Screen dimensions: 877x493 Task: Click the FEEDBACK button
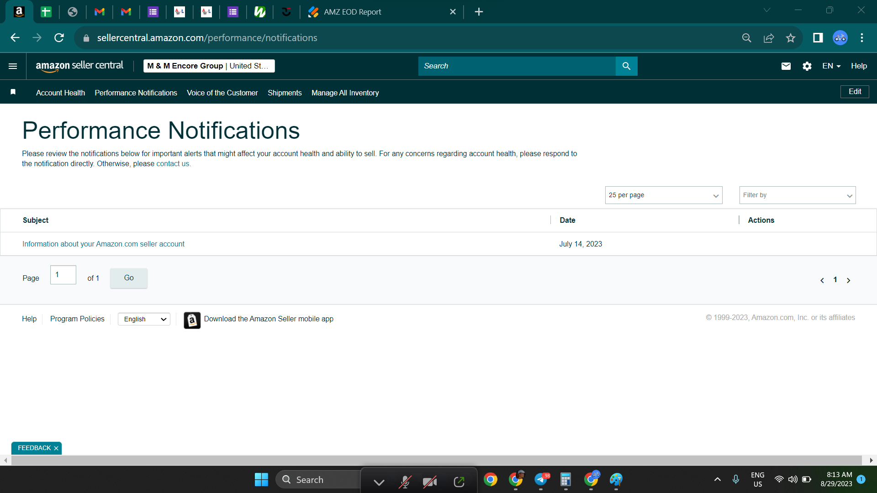(x=34, y=448)
